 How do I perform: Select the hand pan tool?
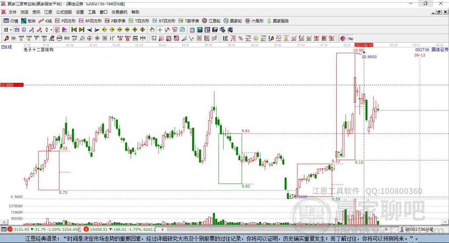pos(152,30)
